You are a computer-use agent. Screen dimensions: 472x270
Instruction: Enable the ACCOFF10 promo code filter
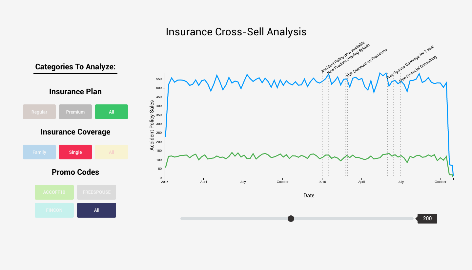(x=54, y=192)
